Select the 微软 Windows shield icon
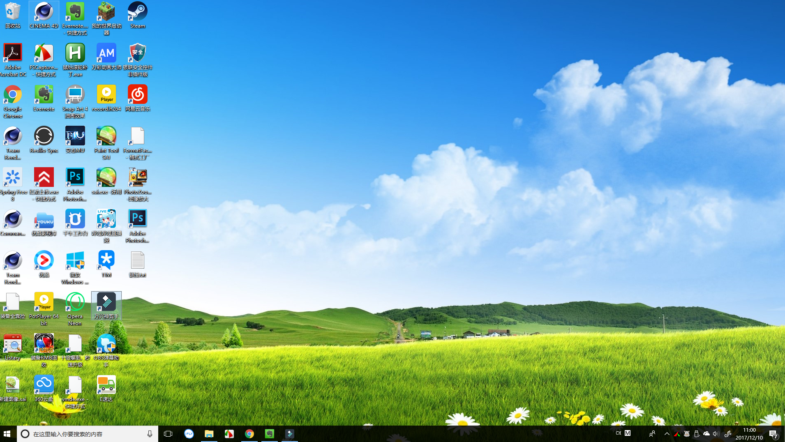 point(75,268)
